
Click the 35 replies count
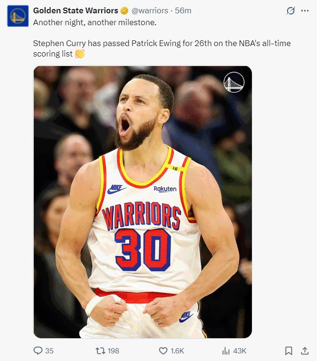click(x=49, y=351)
